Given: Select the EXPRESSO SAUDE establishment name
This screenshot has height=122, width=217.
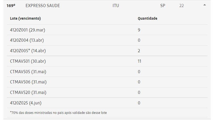Looking at the screenshot, I should coord(43,6).
